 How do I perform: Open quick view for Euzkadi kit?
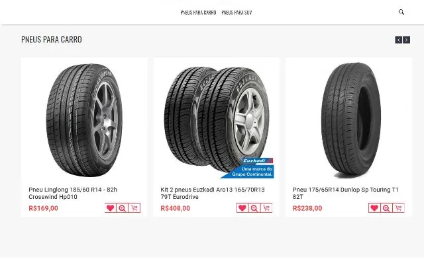point(254,208)
